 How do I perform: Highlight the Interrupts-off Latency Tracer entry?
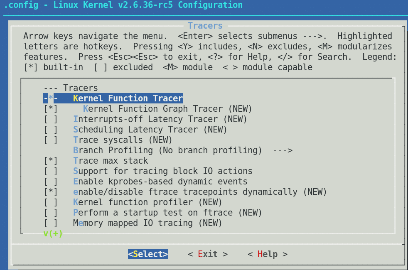pos(160,119)
